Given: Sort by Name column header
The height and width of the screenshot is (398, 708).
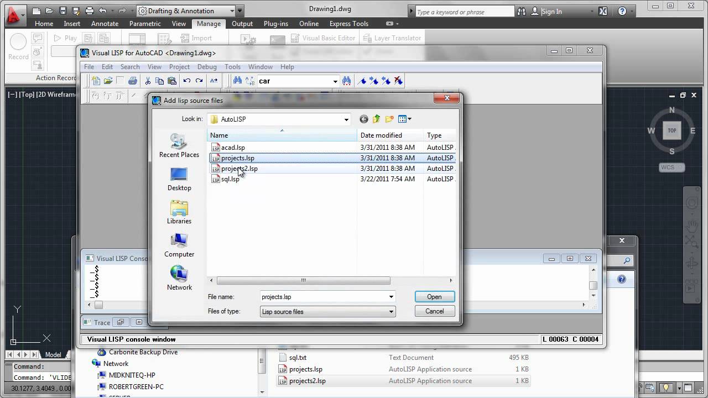Looking at the screenshot, I should tap(282, 135).
